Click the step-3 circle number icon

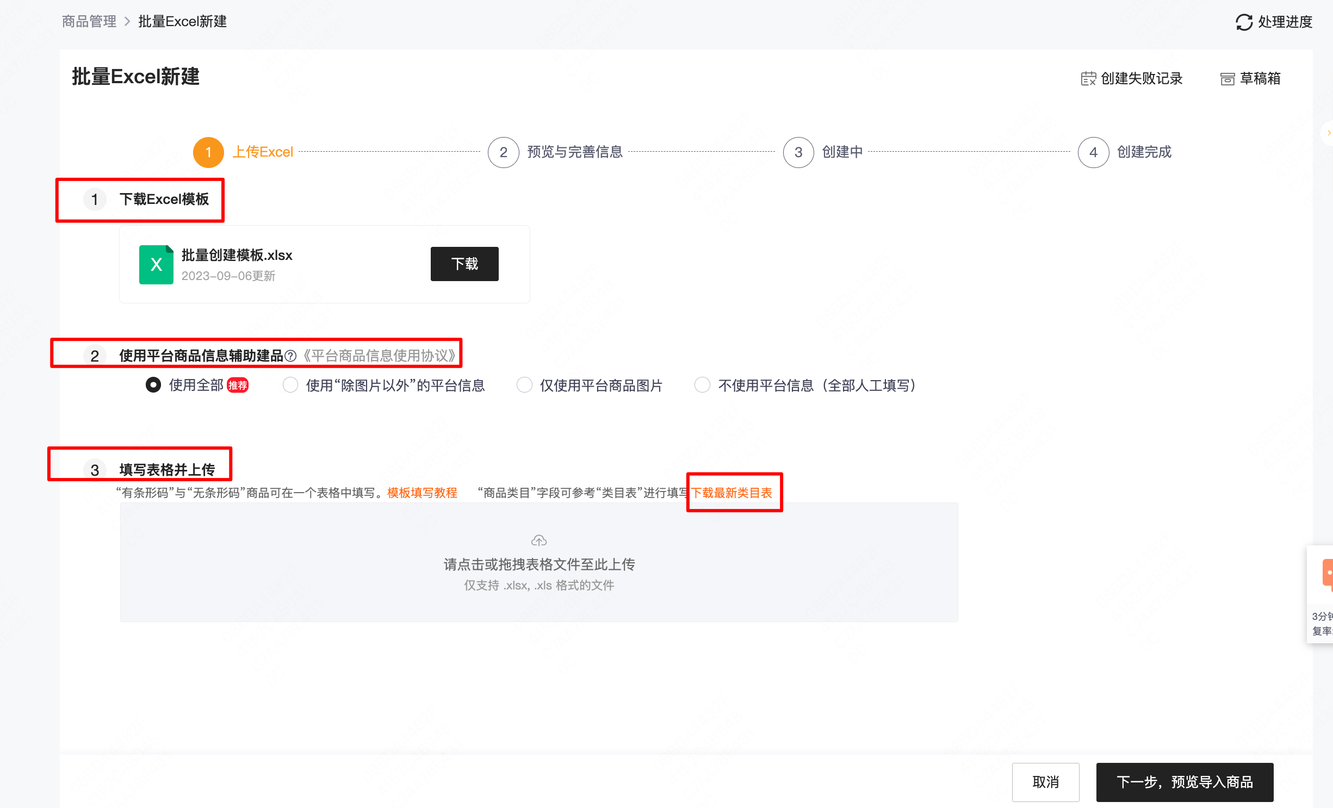click(798, 153)
